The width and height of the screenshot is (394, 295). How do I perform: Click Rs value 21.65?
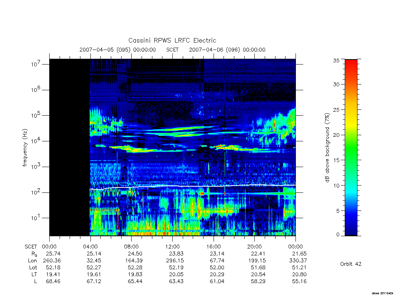coord(299,254)
